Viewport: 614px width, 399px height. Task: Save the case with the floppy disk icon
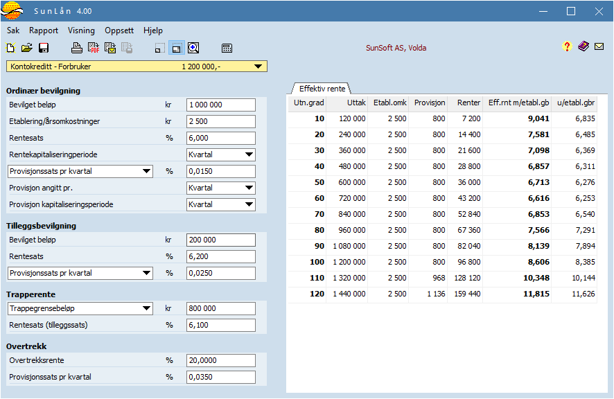(44, 48)
